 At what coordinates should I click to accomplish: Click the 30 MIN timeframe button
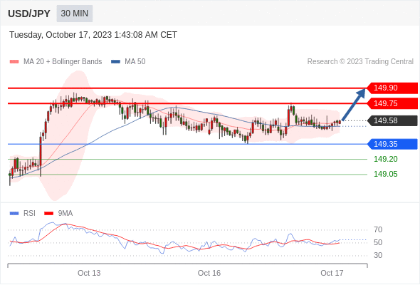(75, 14)
